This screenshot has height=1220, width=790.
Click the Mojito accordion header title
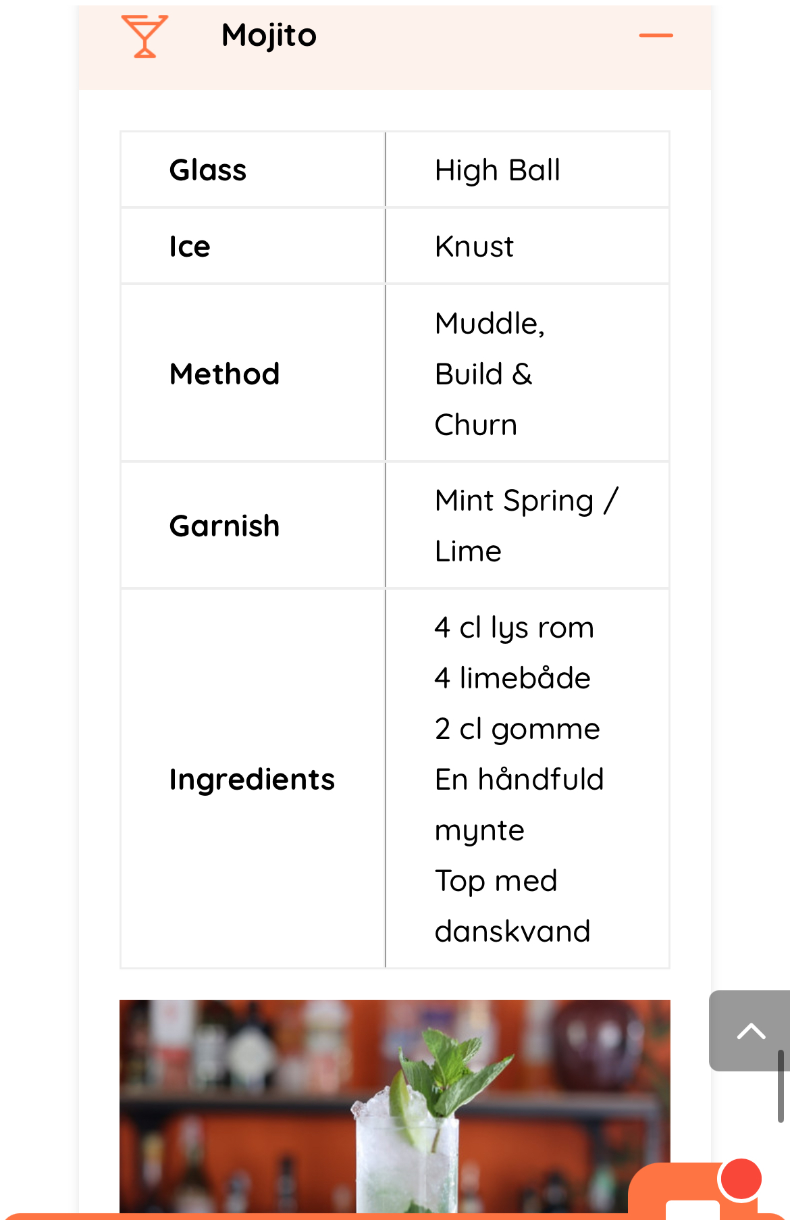(269, 36)
